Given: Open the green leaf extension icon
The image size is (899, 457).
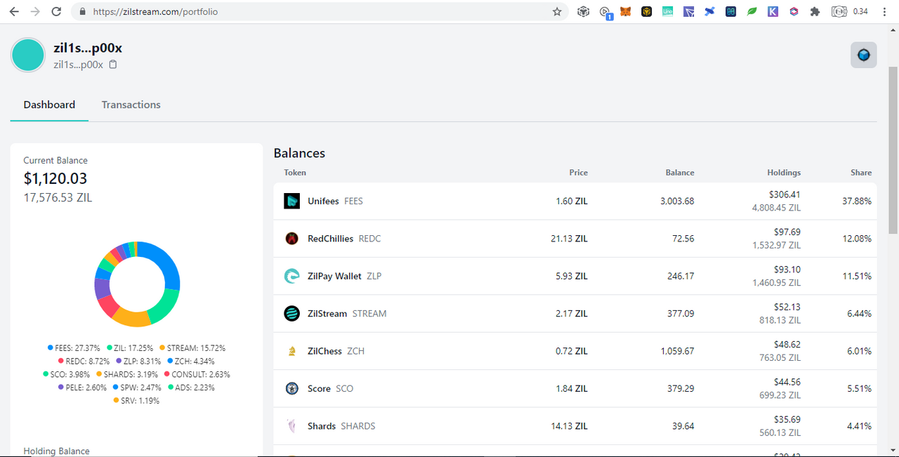Looking at the screenshot, I should pos(752,11).
